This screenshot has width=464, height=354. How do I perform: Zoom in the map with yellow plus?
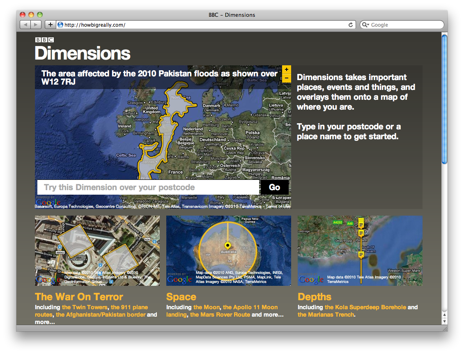[287, 69]
